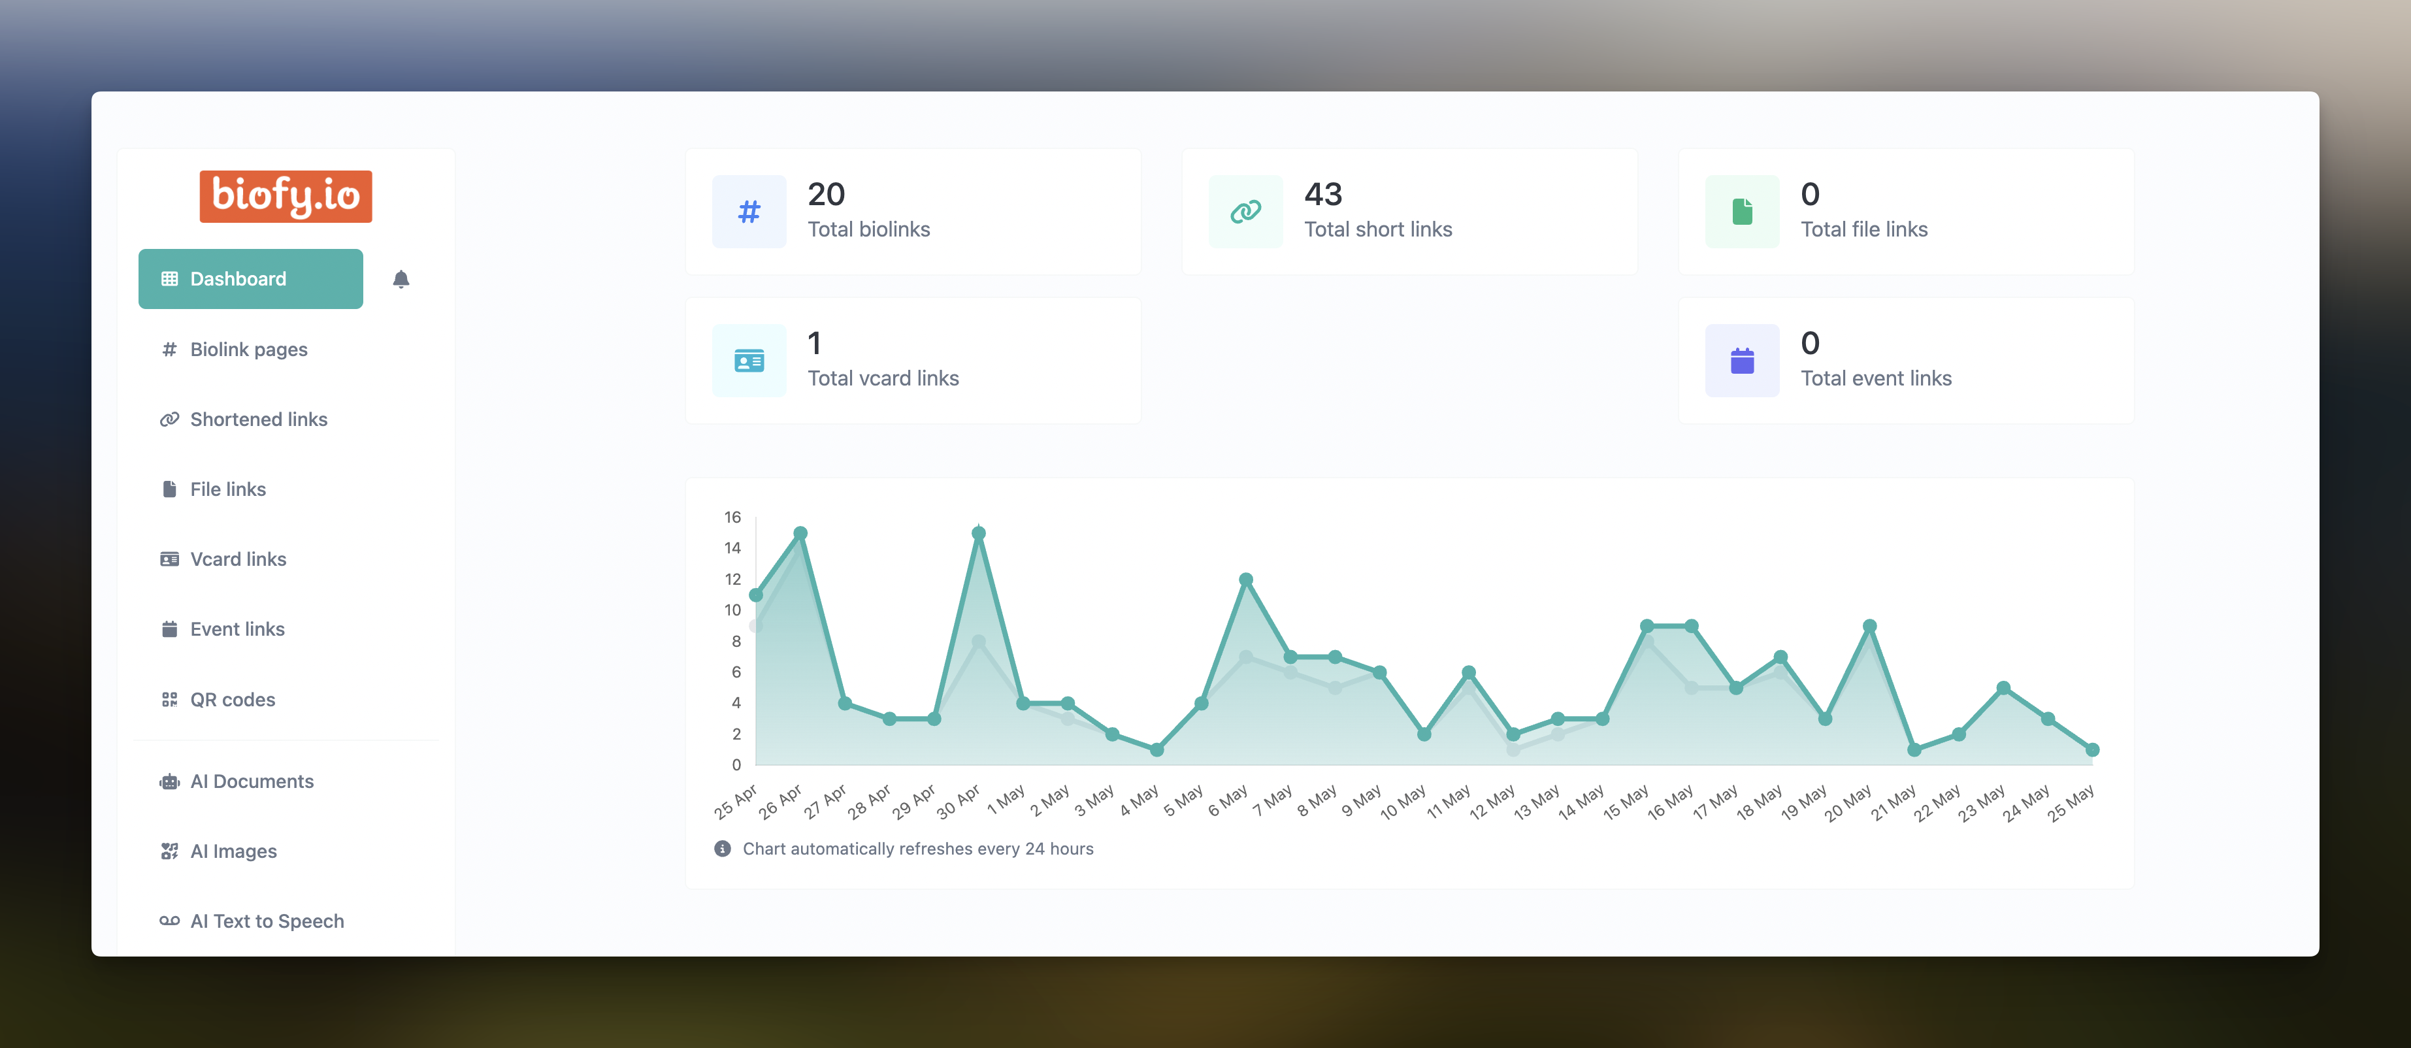Navigate to Event links
Screen dimensions: 2411x1048
tap(237, 629)
